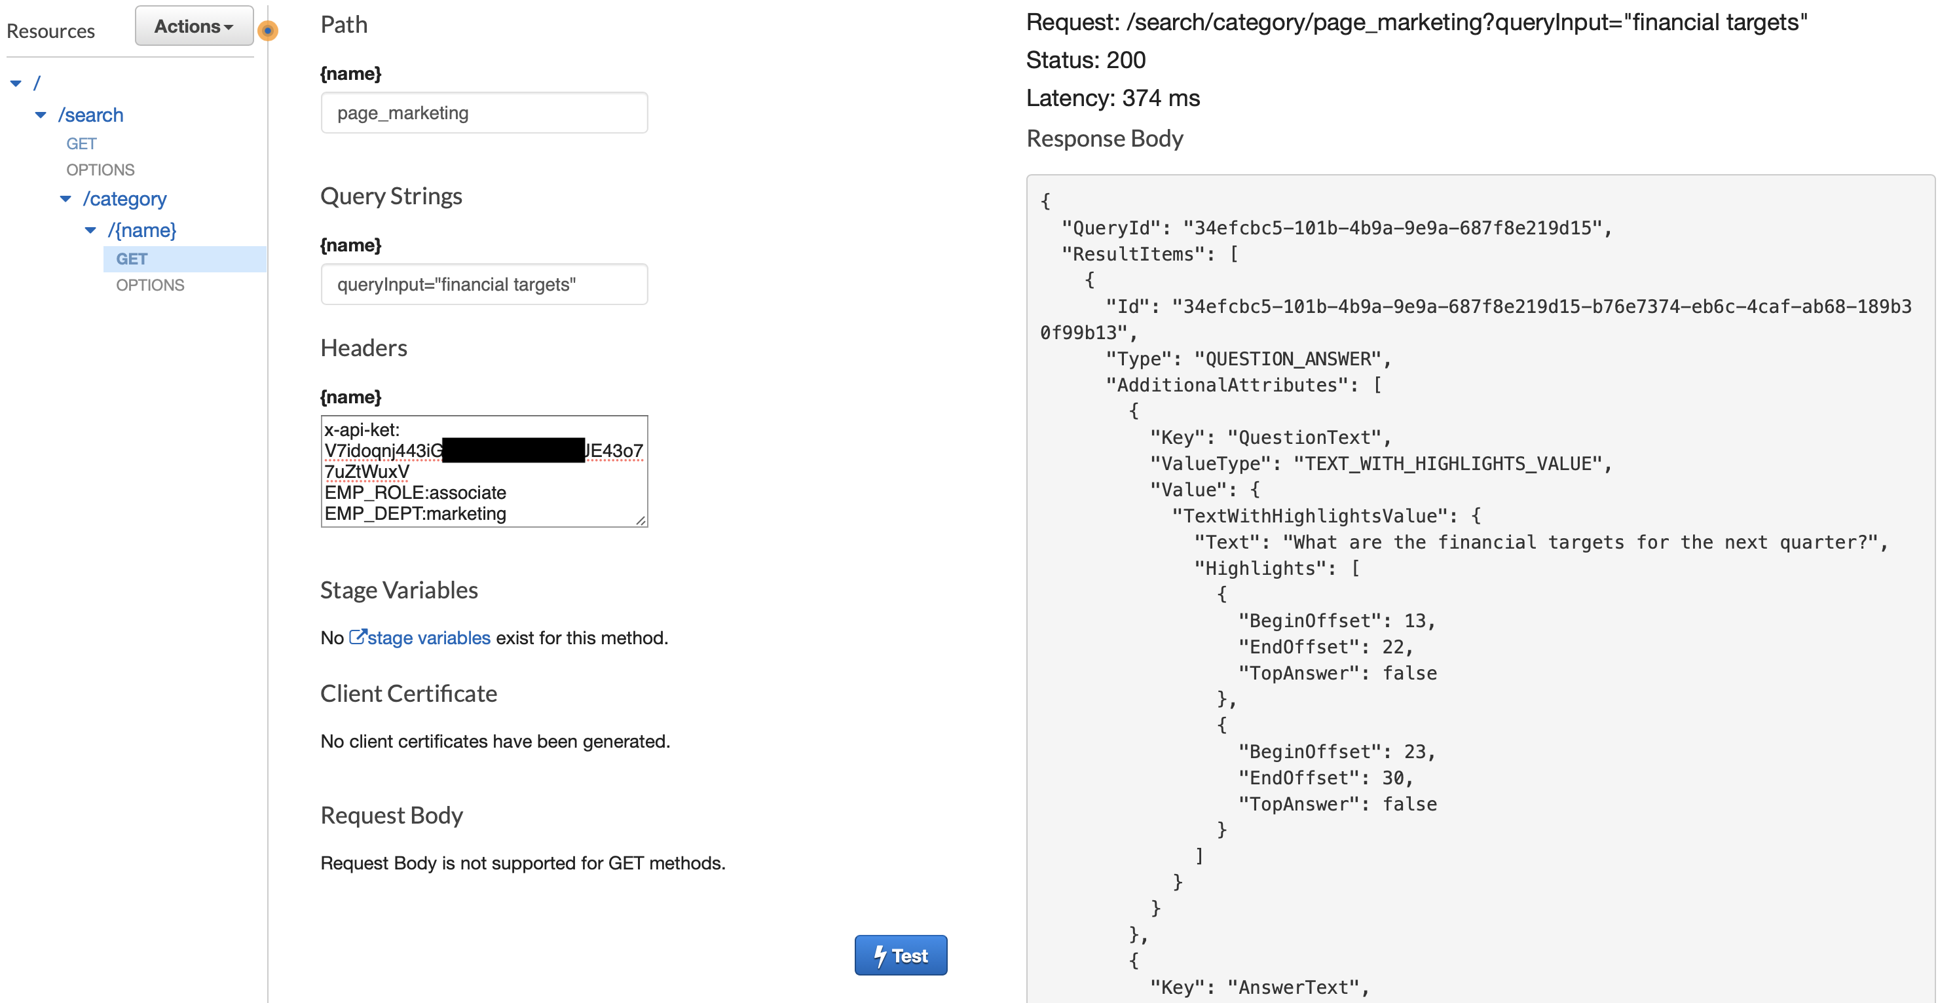Open the /{name} resource
The height and width of the screenshot is (1003, 1957).
tap(142, 230)
